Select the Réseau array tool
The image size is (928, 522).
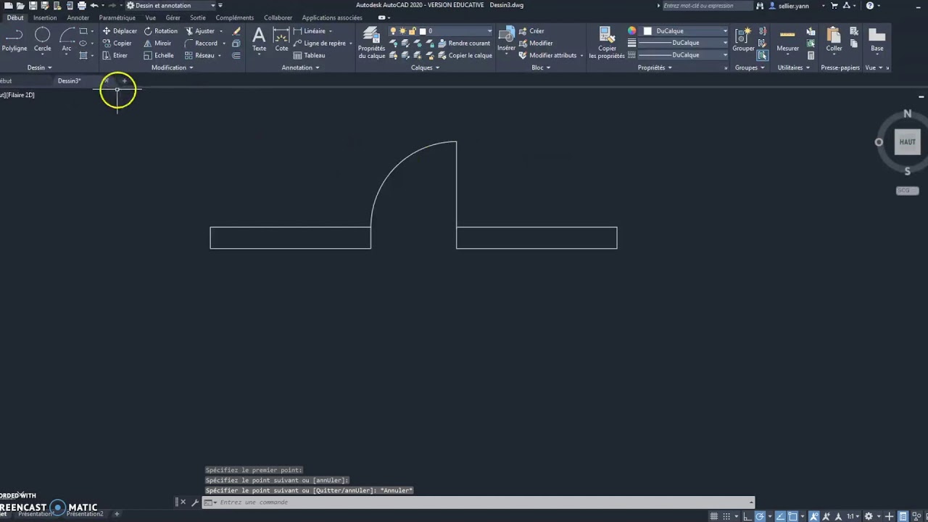pyautogui.click(x=199, y=55)
